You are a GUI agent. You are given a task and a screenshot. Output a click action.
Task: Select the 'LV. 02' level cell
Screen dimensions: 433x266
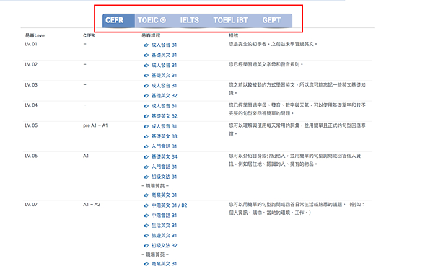(31, 65)
